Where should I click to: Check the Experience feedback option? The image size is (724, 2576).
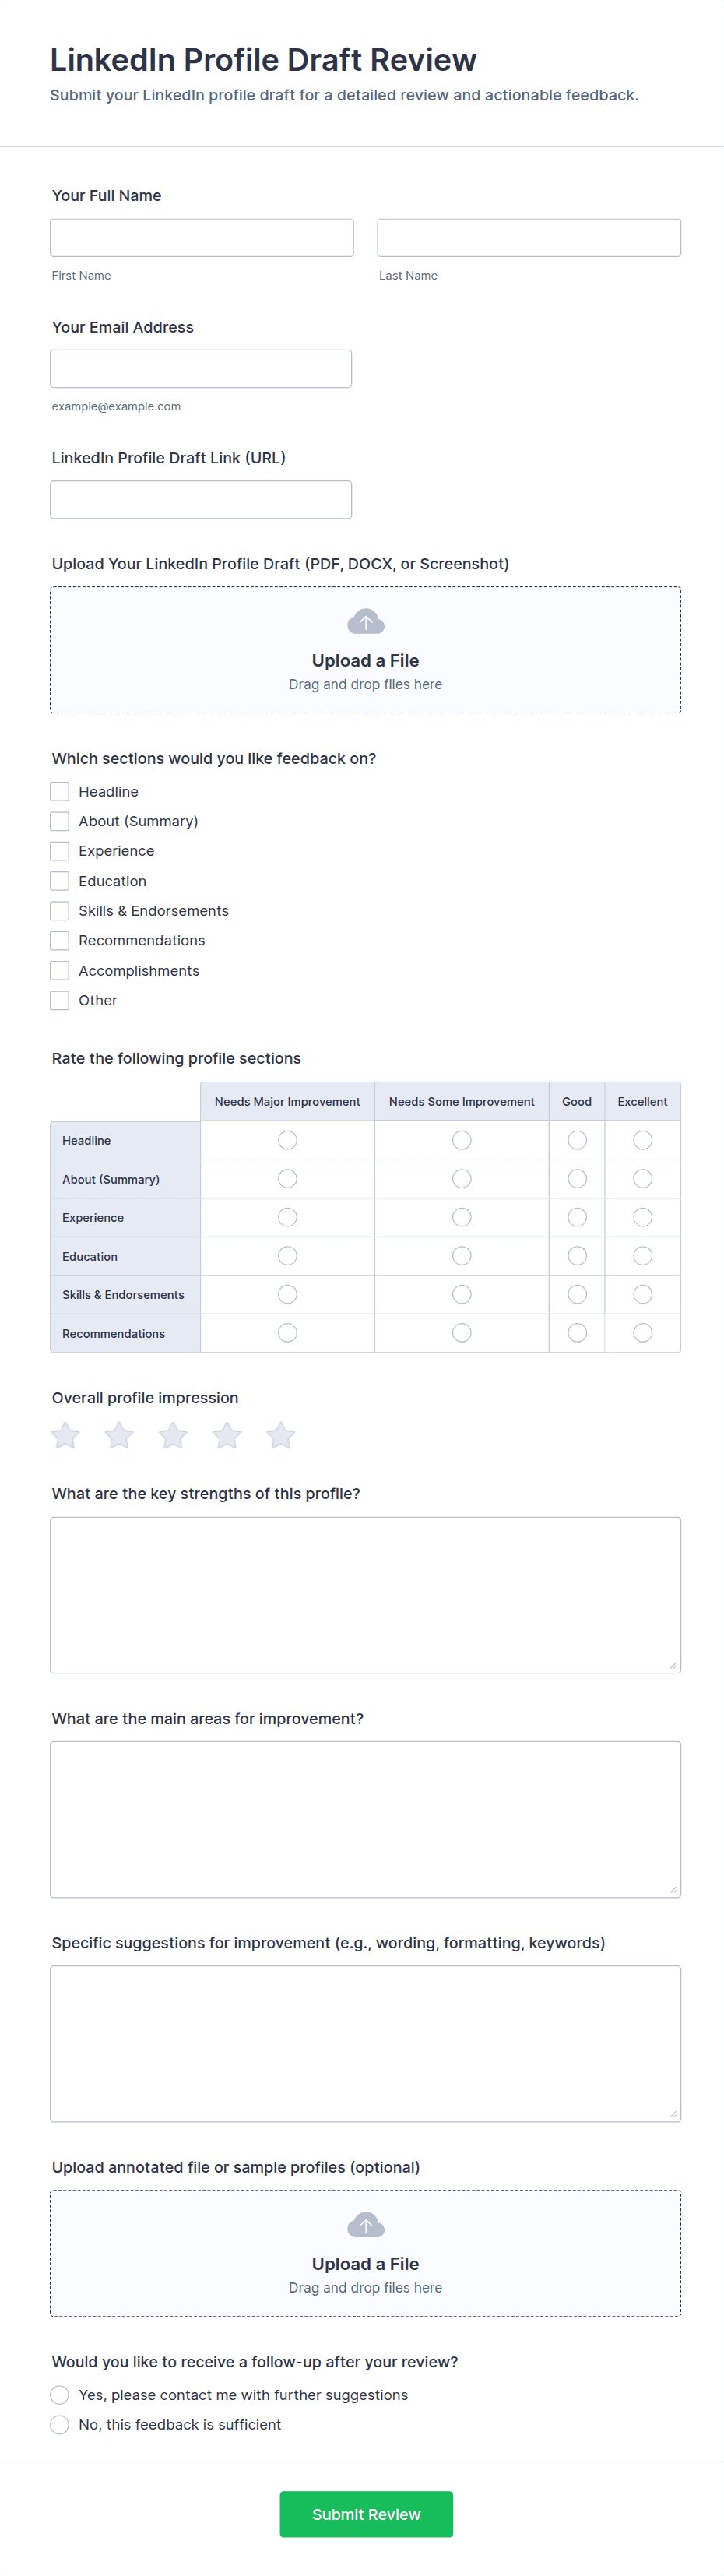click(59, 851)
